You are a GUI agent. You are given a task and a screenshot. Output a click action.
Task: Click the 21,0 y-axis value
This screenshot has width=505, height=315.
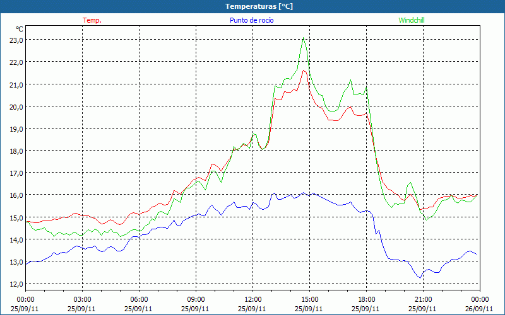click(x=17, y=84)
